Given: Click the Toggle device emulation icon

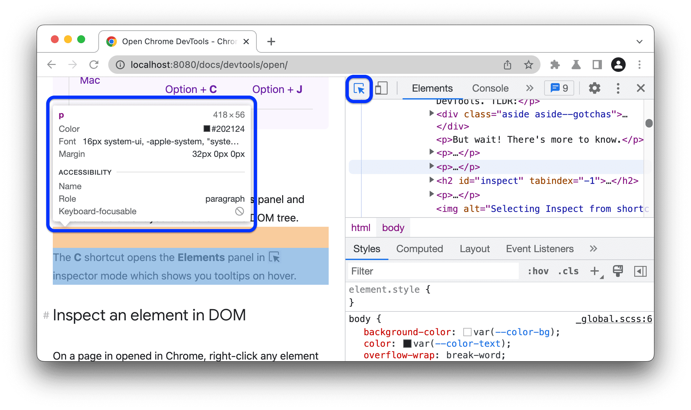Looking at the screenshot, I should point(382,88).
